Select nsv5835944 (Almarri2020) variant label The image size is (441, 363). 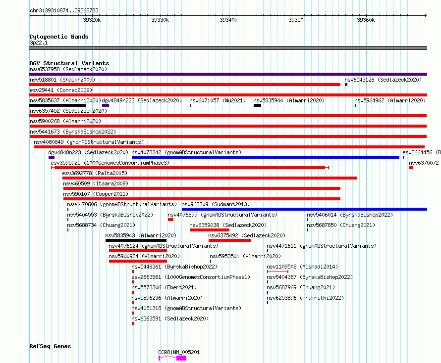click(289, 100)
